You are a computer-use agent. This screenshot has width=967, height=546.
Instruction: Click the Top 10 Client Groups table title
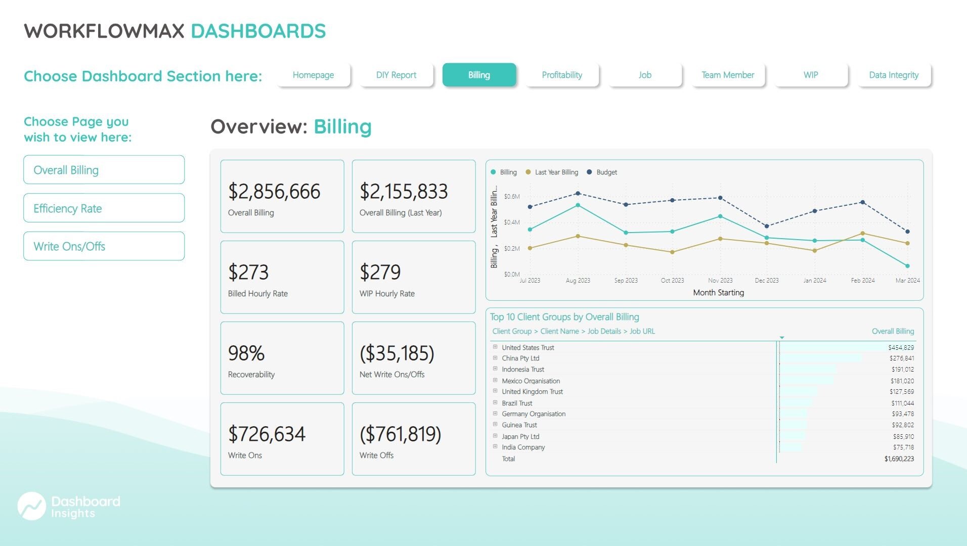click(x=564, y=317)
